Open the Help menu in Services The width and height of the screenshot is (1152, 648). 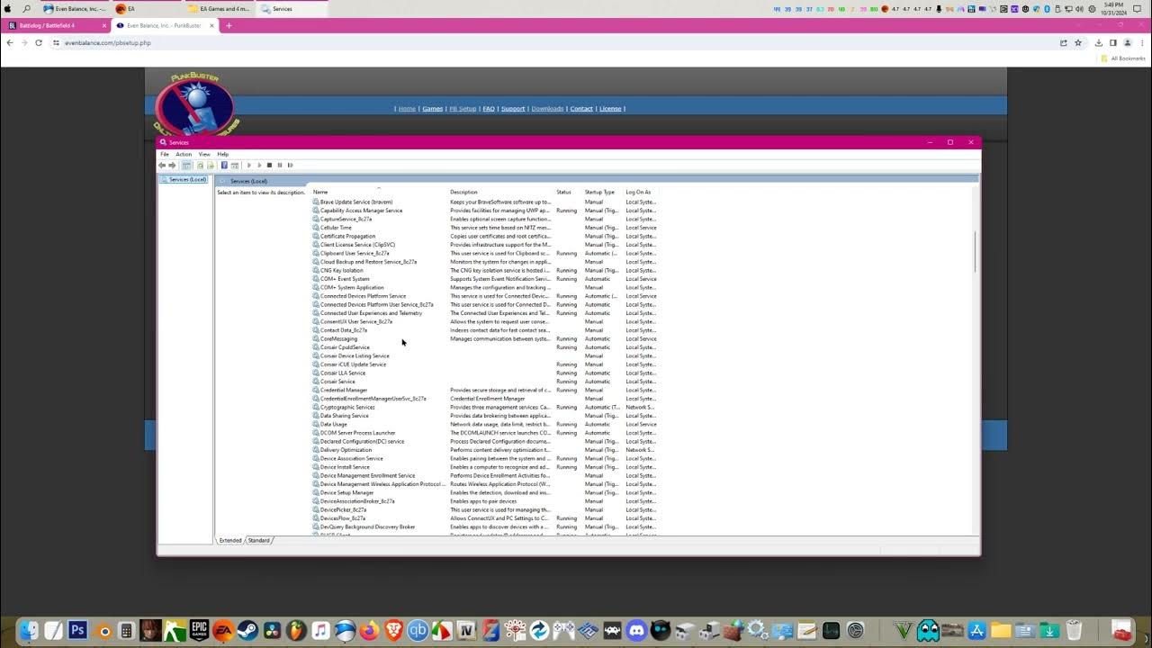(223, 154)
